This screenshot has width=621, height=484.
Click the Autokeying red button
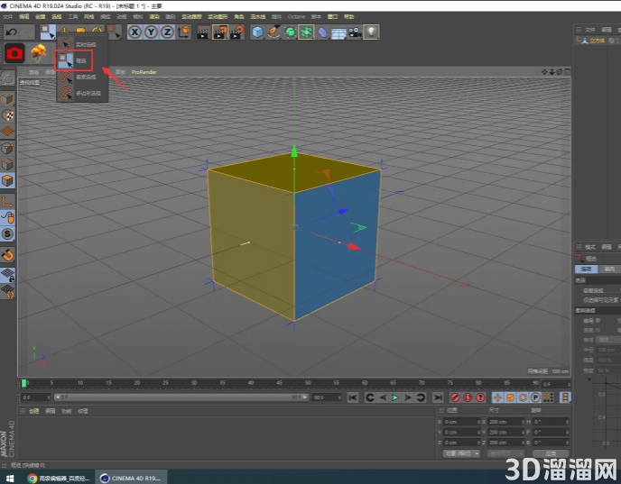[468, 397]
